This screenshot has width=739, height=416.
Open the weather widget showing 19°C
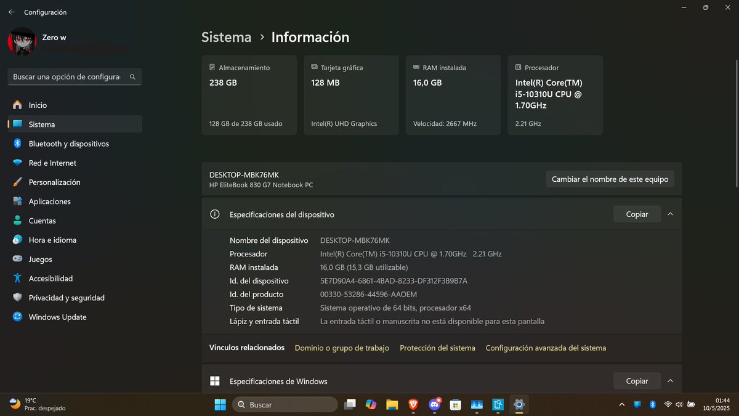pos(38,404)
